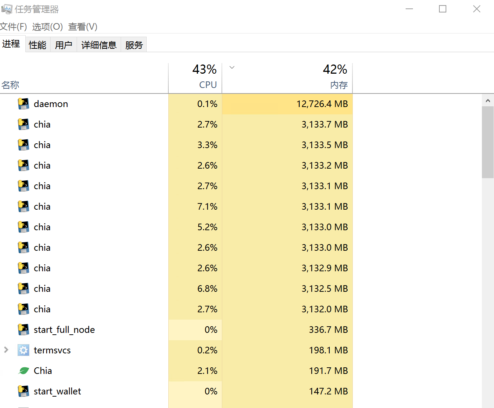Open the 选项(O) menu
The height and width of the screenshot is (408, 494).
pos(48,27)
